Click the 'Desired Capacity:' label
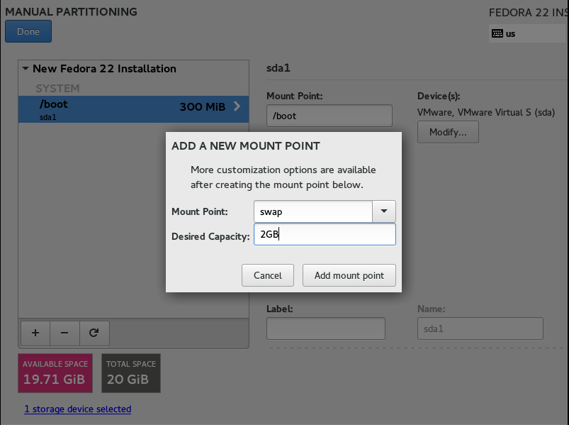 point(210,236)
